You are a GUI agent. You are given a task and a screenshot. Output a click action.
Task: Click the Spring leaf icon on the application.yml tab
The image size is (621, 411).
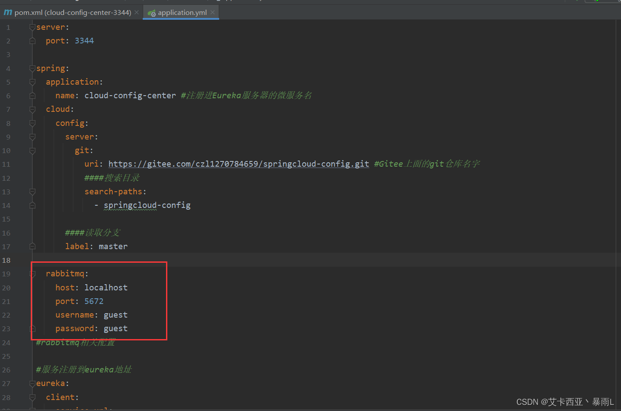(x=152, y=13)
